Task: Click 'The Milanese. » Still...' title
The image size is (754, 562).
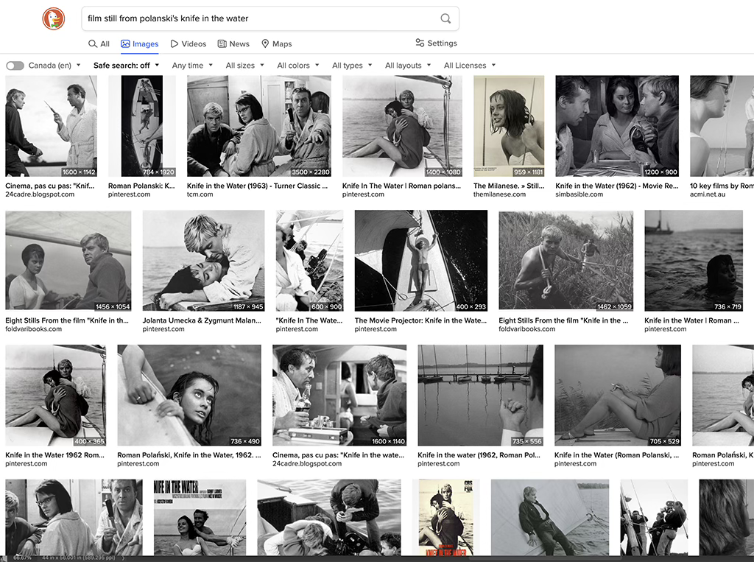Action: 509,186
